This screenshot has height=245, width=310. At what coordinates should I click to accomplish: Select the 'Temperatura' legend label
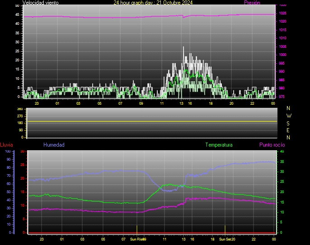219,145
